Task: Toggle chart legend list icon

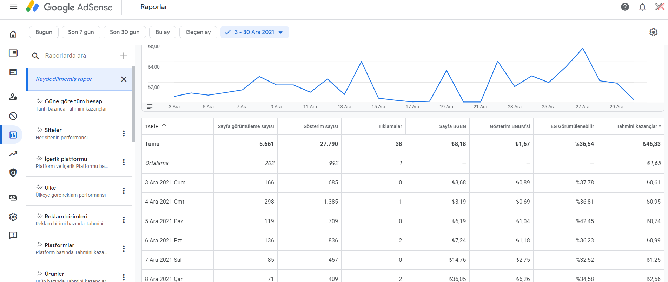Action: point(150,107)
